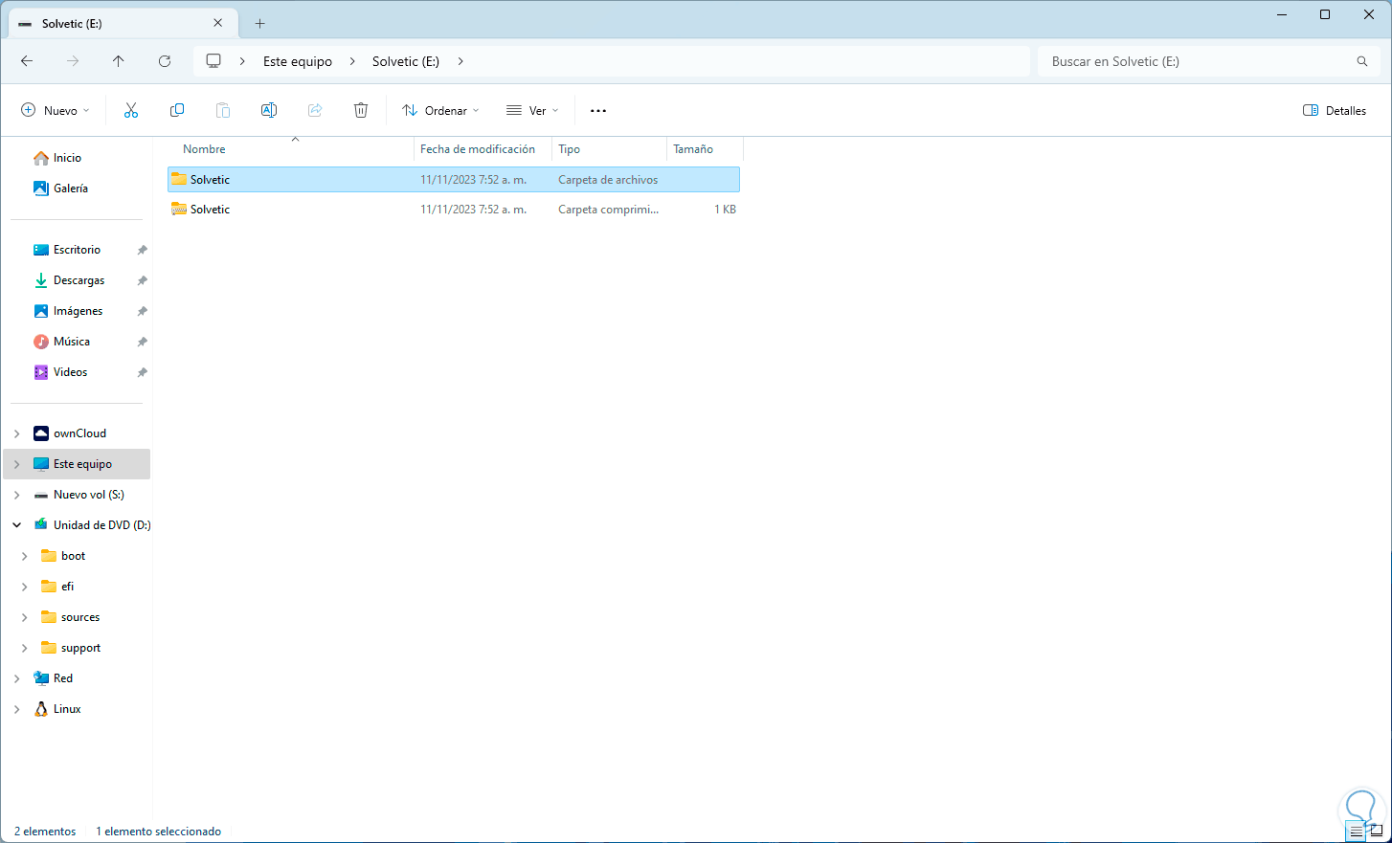Screen dimensions: 1392x843
Task: Select Unidad de DVD (D:) drive
Action: pyautogui.click(x=101, y=525)
